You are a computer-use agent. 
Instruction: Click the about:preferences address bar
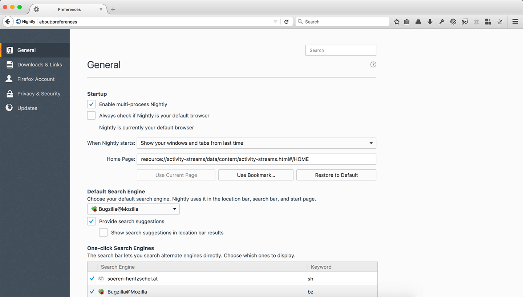click(x=154, y=22)
